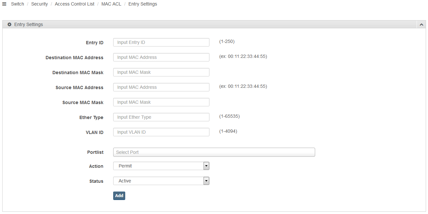Go to Switch breadcrumb
This screenshot has height=214, width=428.
[x=18, y=4]
